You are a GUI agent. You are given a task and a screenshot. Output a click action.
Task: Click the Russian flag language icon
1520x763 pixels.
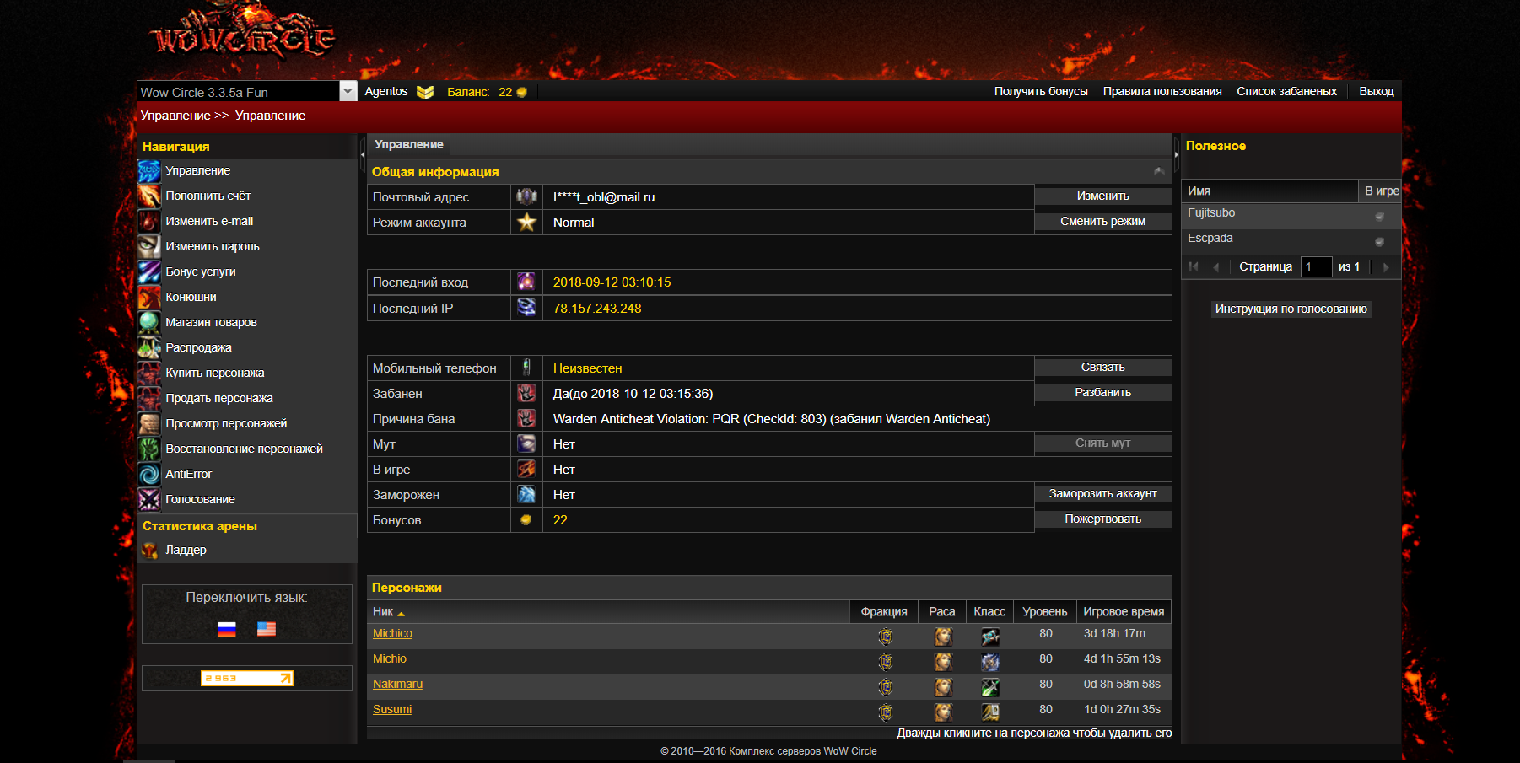click(x=226, y=629)
